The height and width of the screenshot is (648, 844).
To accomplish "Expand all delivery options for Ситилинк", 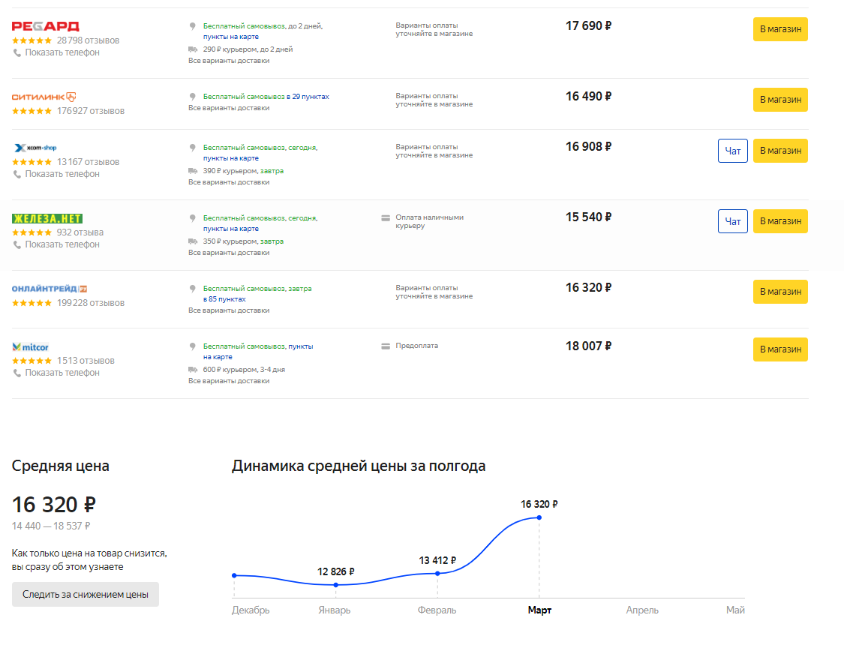I will tap(229, 108).
